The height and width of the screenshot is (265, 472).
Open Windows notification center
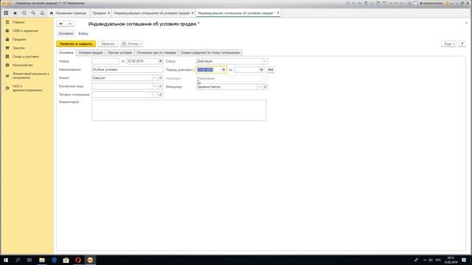tap(464, 260)
